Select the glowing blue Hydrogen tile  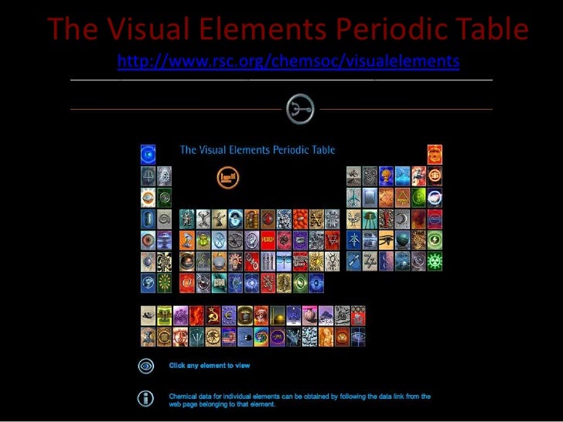coord(148,155)
